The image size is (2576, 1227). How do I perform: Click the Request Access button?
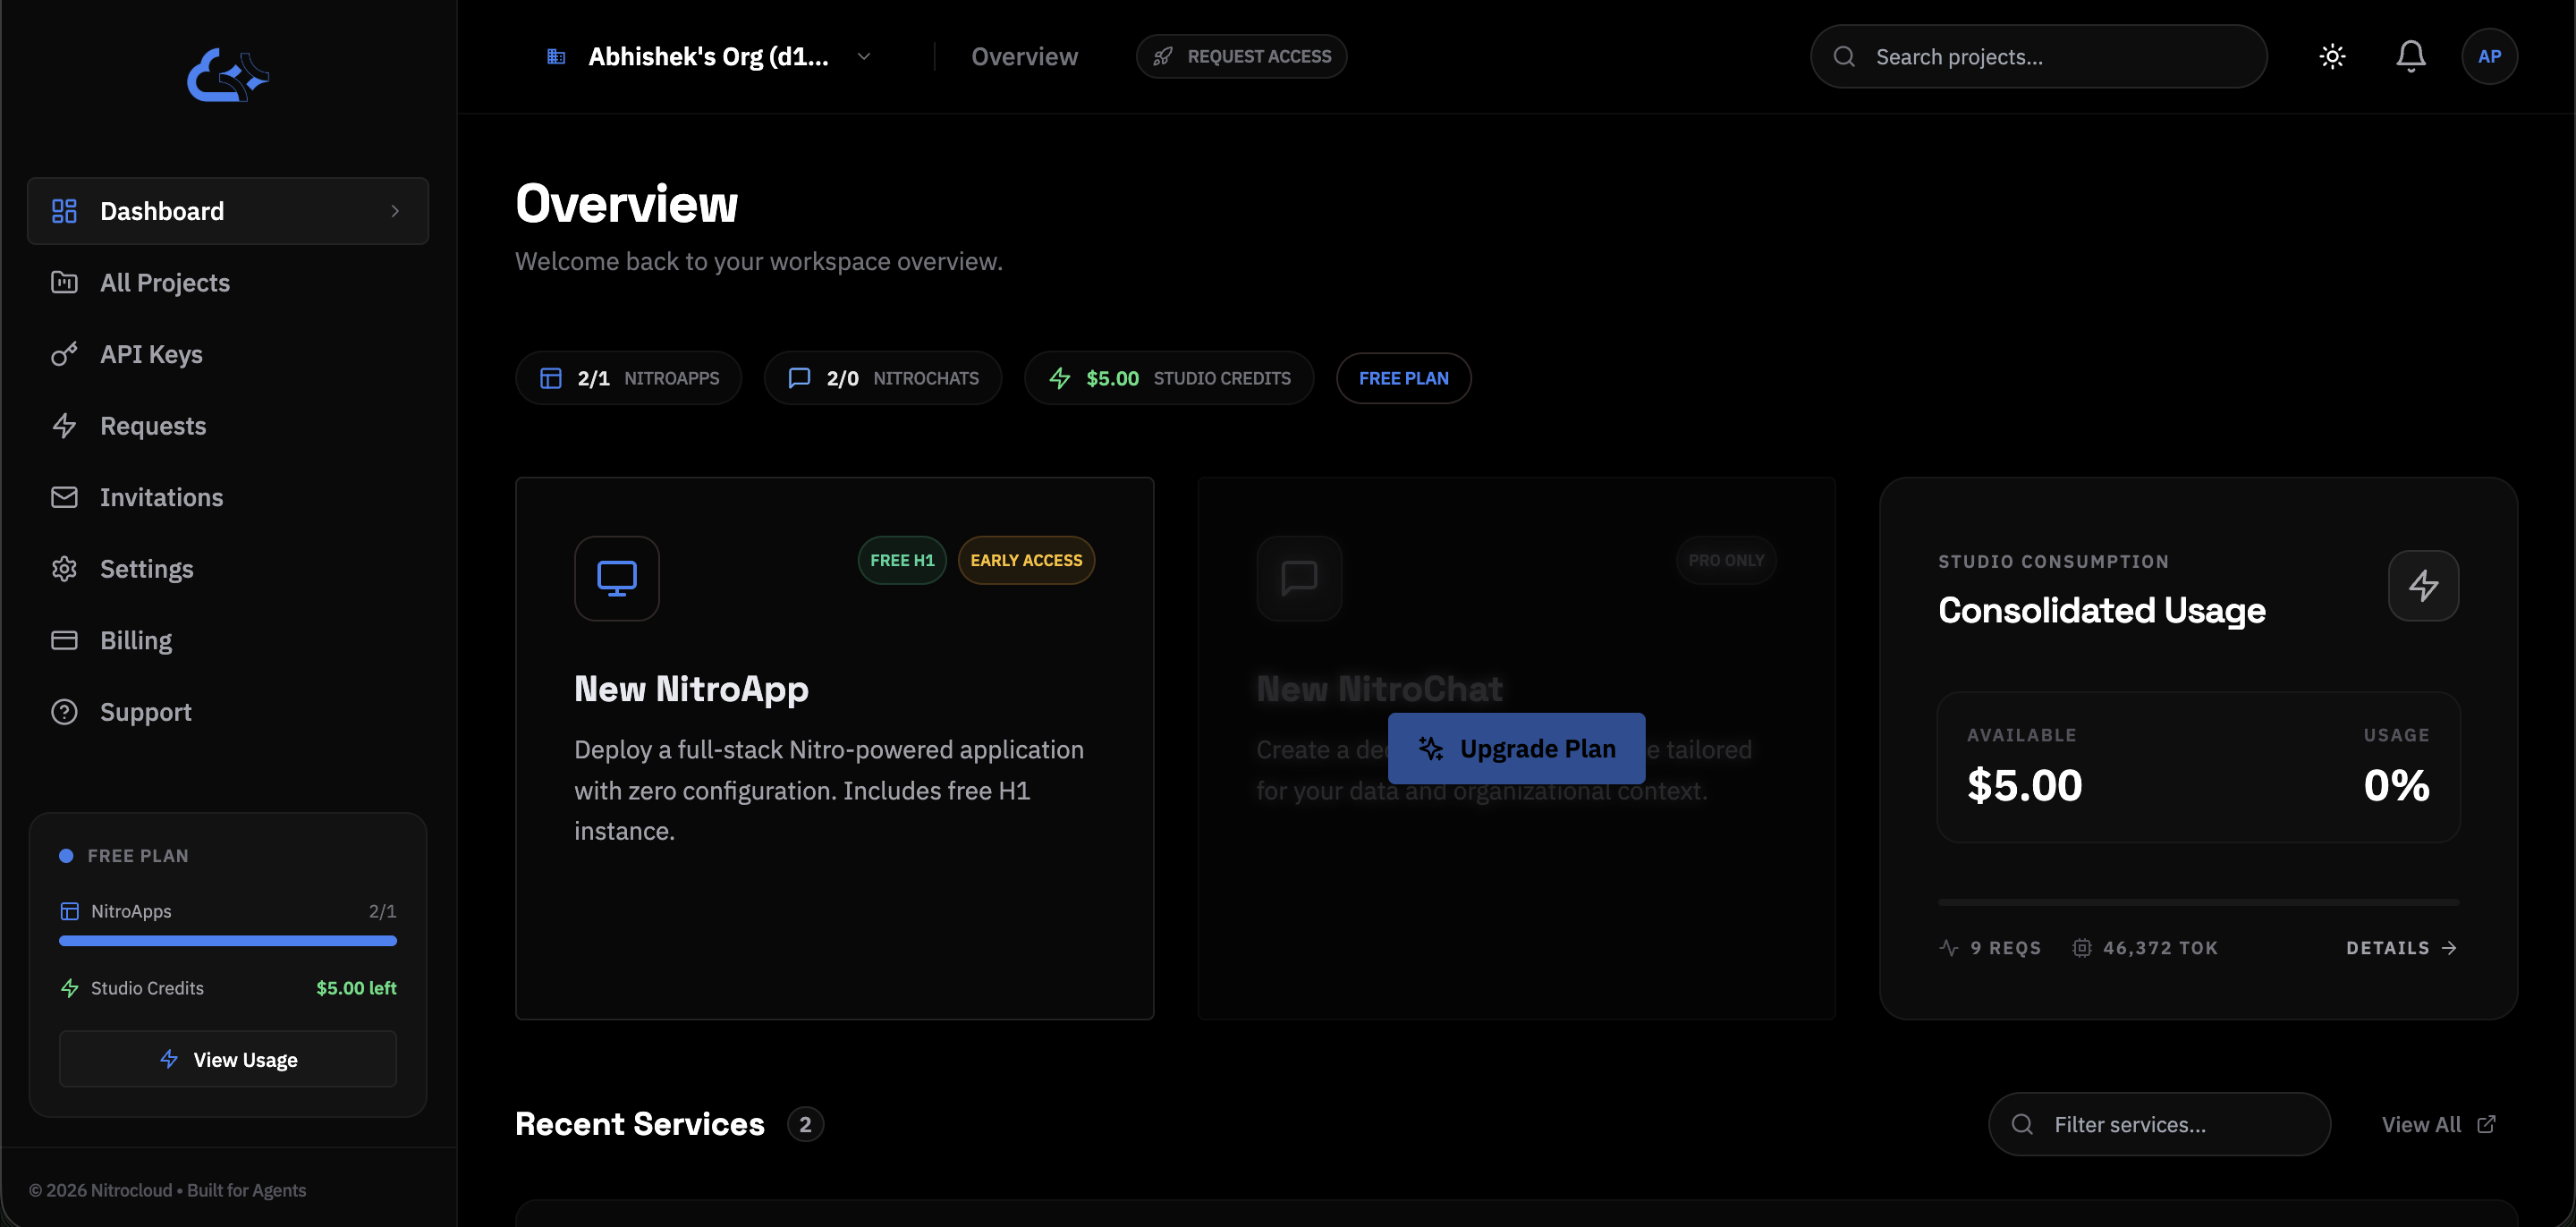click(1241, 57)
